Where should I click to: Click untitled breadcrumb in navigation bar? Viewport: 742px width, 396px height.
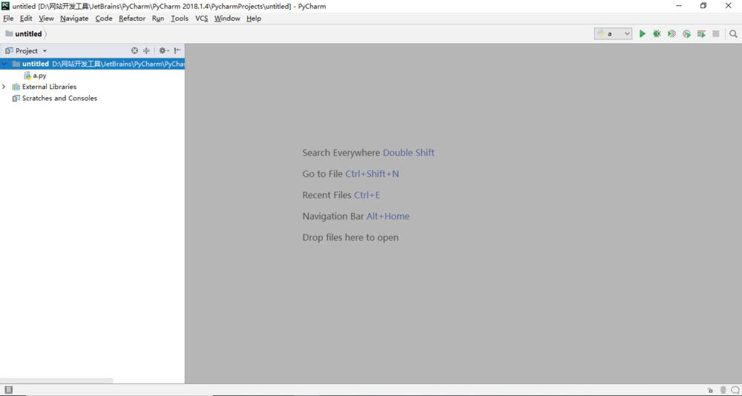(x=28, y=33)
